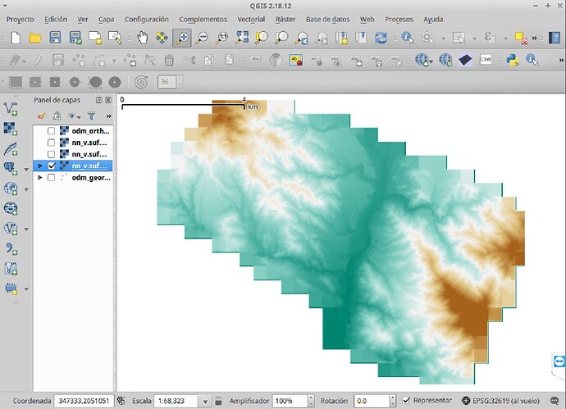
Task: Click the Coordenada input field
Action: point(83,400)
